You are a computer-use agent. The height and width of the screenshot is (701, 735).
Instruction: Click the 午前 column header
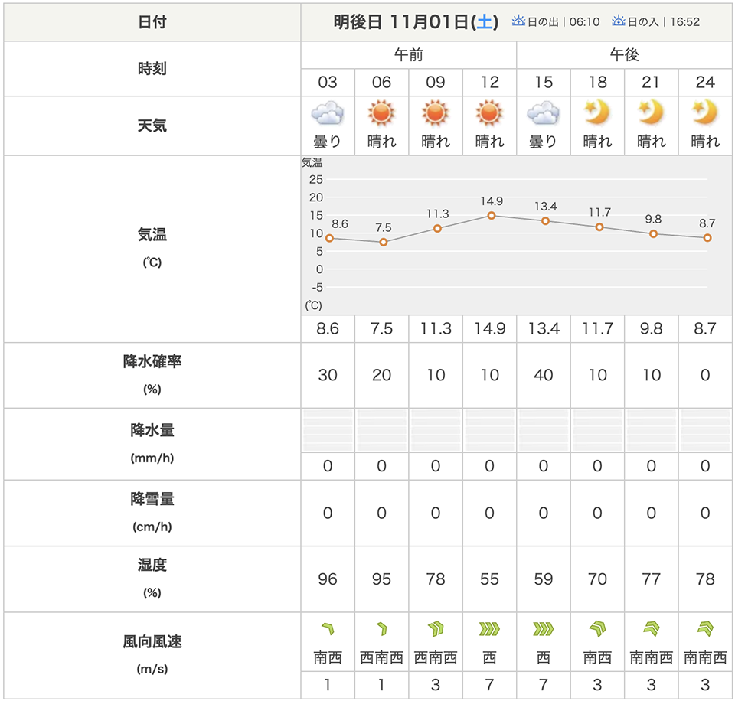point(409,55)
